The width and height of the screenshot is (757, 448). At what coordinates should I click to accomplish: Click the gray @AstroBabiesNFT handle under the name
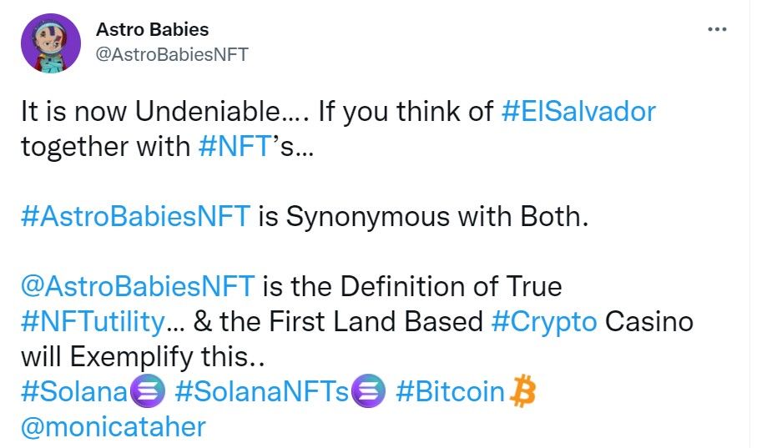172,53
